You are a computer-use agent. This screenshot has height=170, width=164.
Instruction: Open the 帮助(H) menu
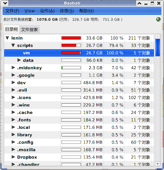[87, 11]
